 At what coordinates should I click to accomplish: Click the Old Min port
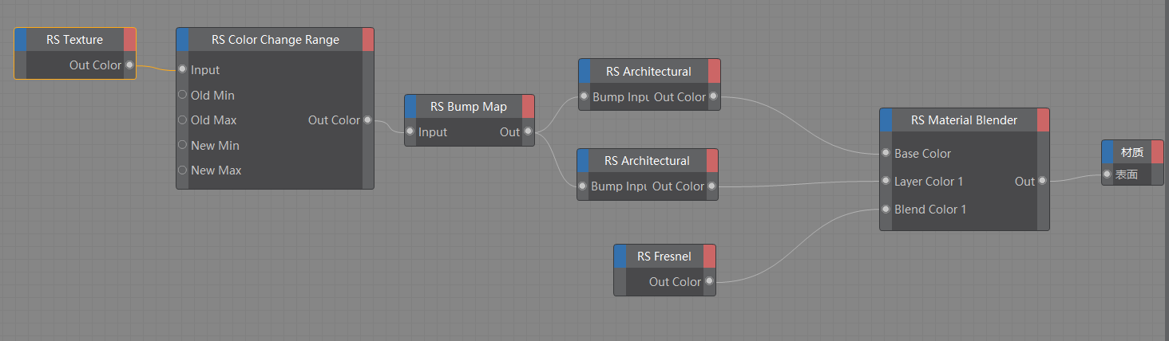[182, 95]
